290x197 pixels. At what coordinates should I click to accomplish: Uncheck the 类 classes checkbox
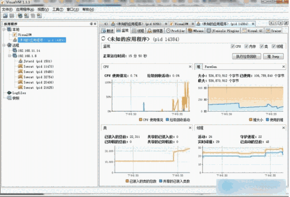[x=261, y=46]
